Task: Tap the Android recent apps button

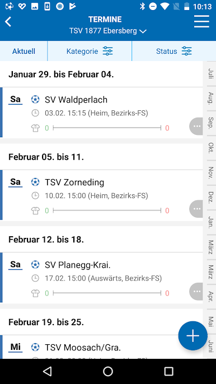Action: click(168, 371)
